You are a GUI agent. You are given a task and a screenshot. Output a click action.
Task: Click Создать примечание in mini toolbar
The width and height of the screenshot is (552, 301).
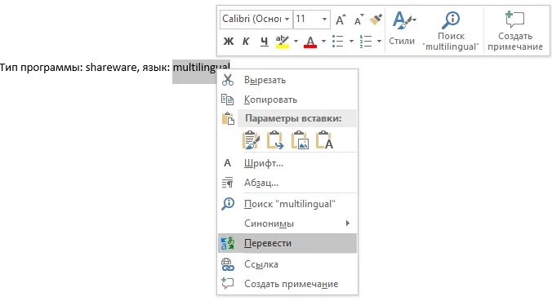(x=515, y=31)
